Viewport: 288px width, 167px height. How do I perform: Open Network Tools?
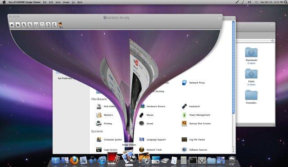click(150, 149)
